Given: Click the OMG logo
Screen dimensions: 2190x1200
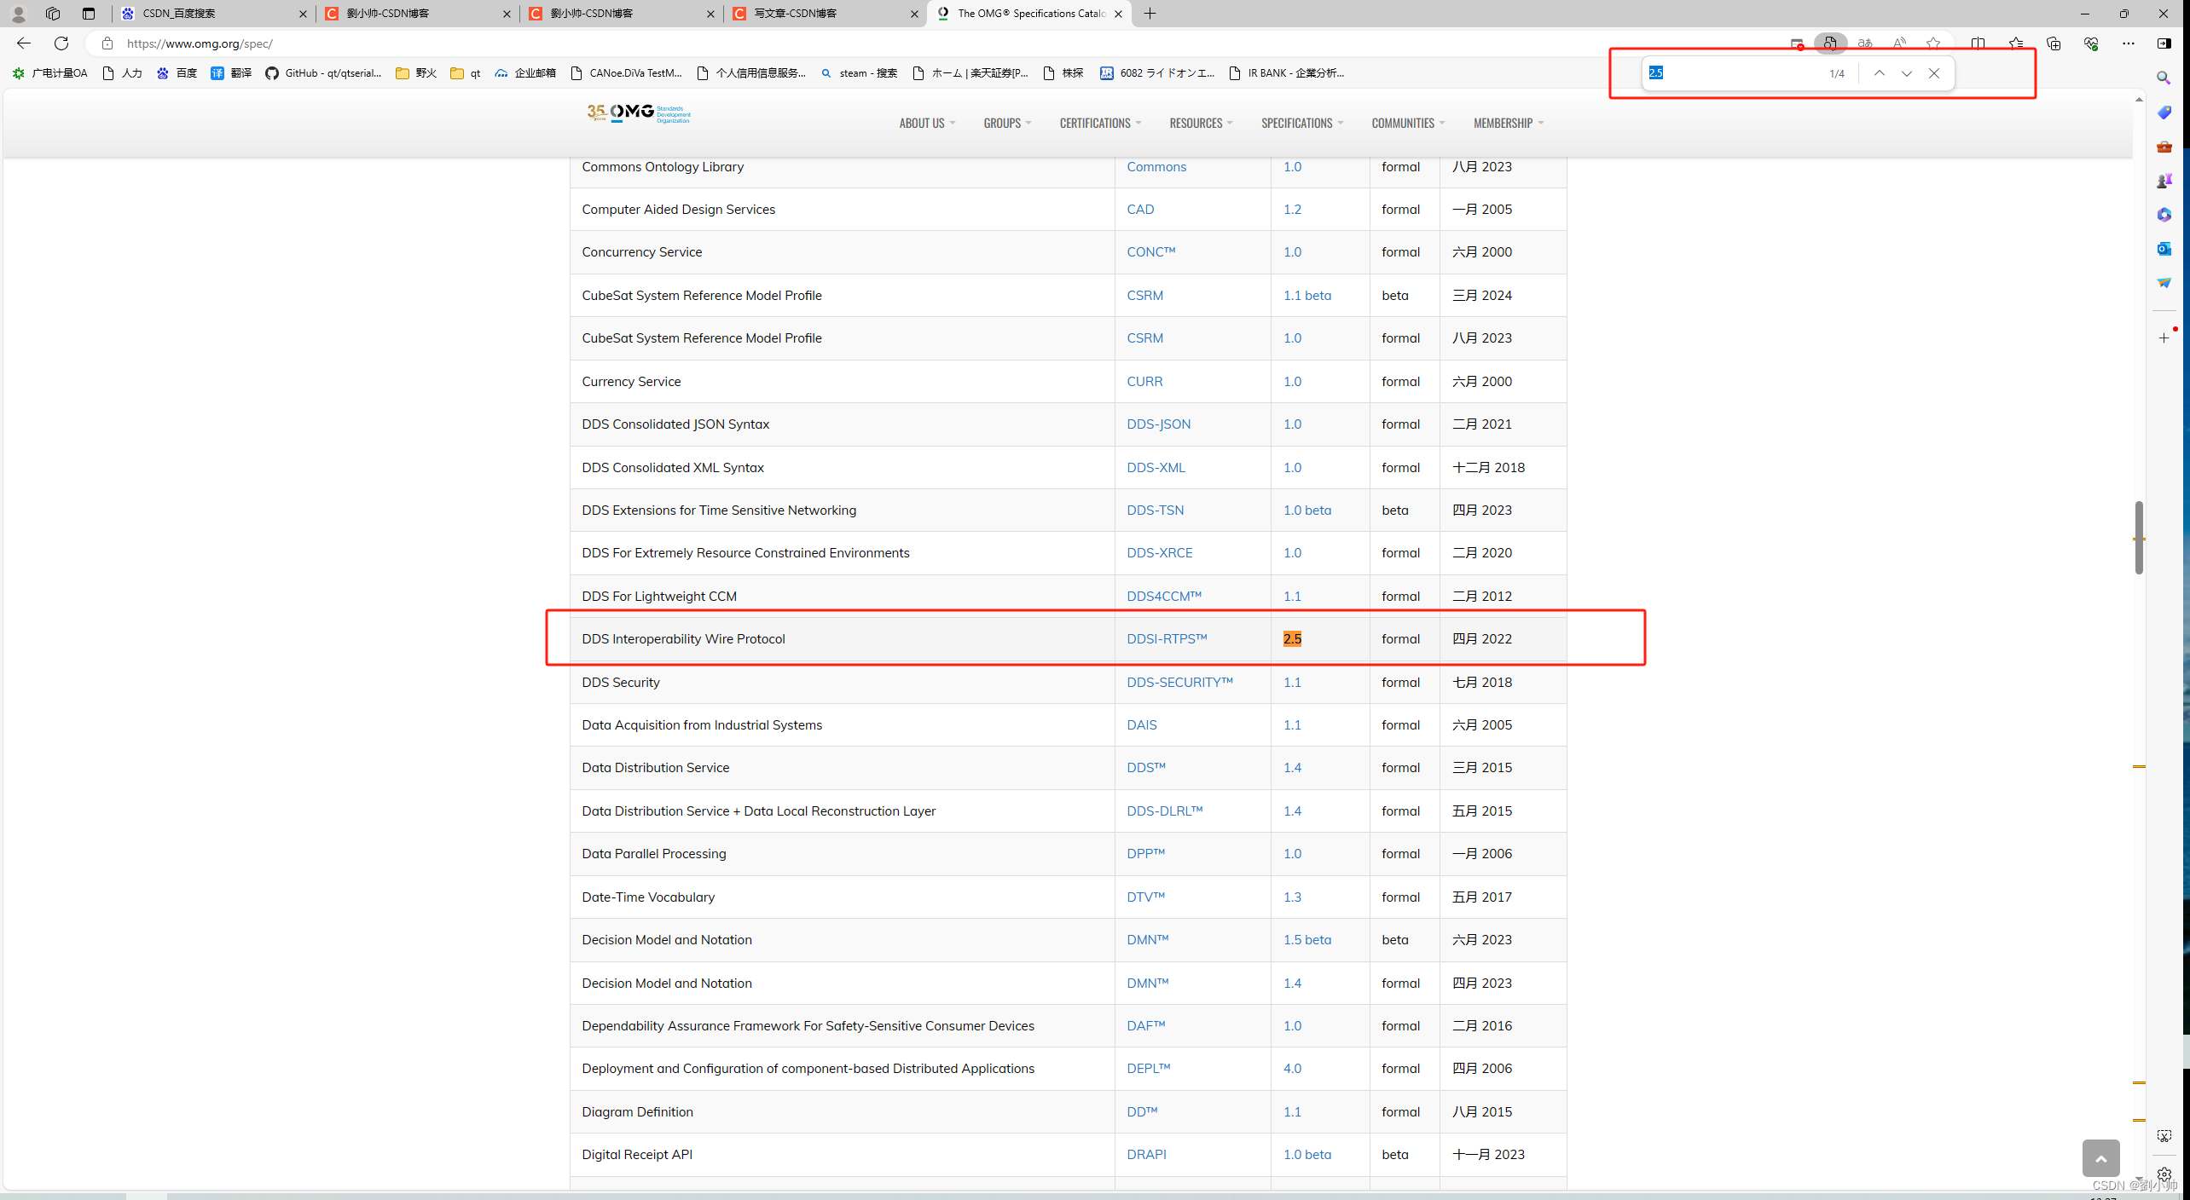Looking at the screenshot, I should tap(639, 114).
